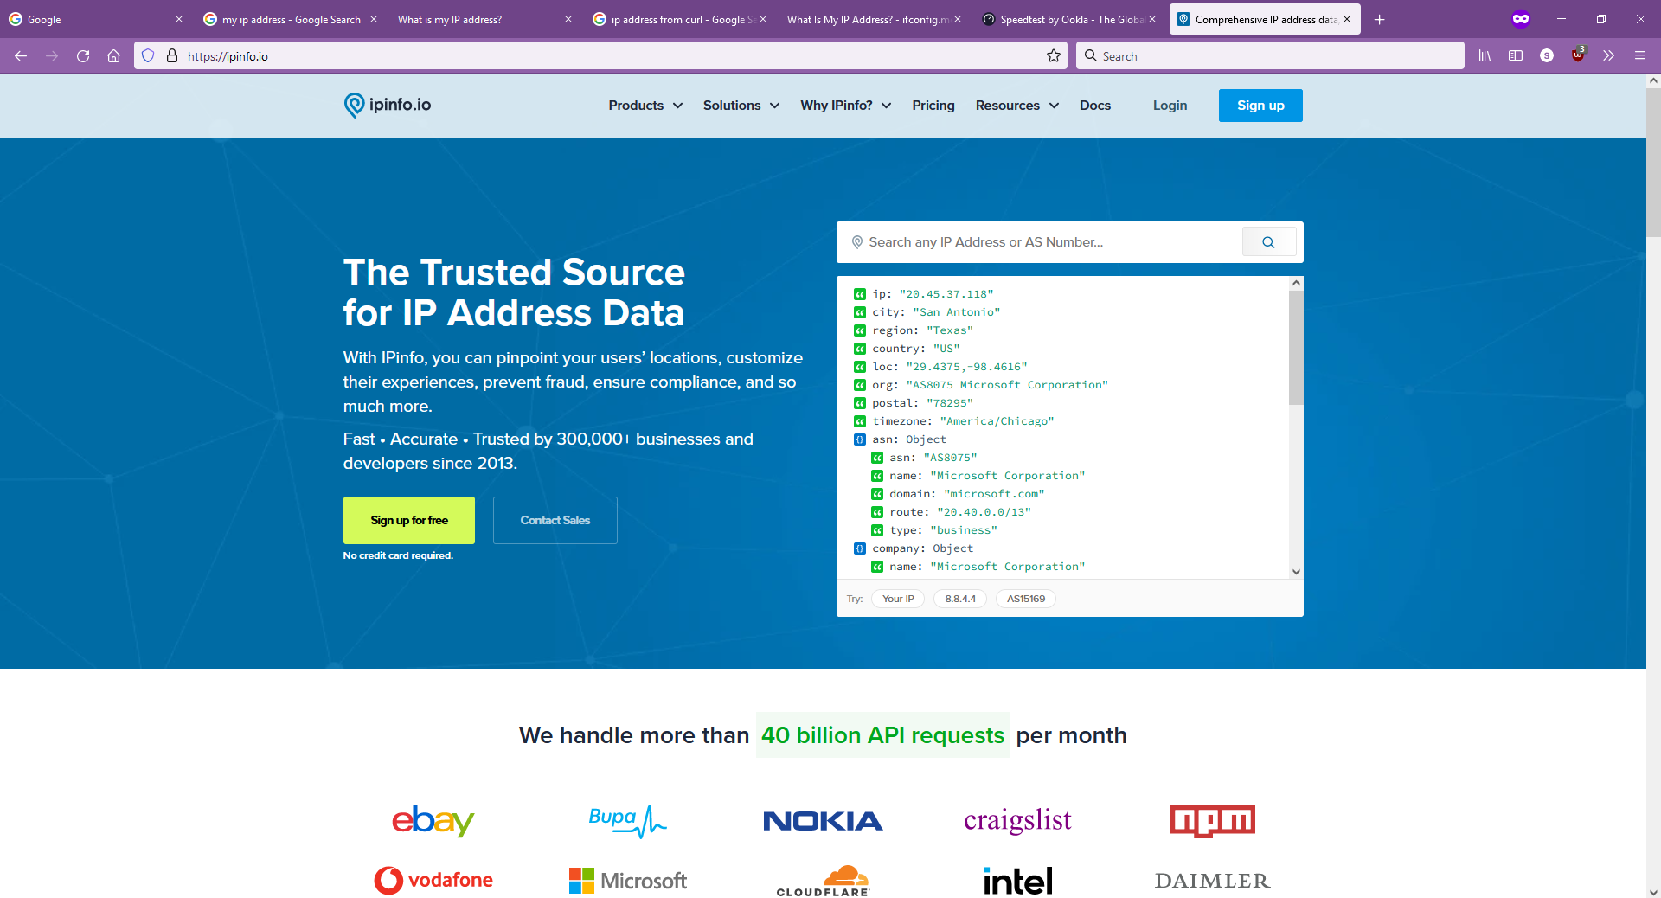Click the quote icon beside city field
Viewport: 1661px width, 898px height.
(x=859, y=312)
